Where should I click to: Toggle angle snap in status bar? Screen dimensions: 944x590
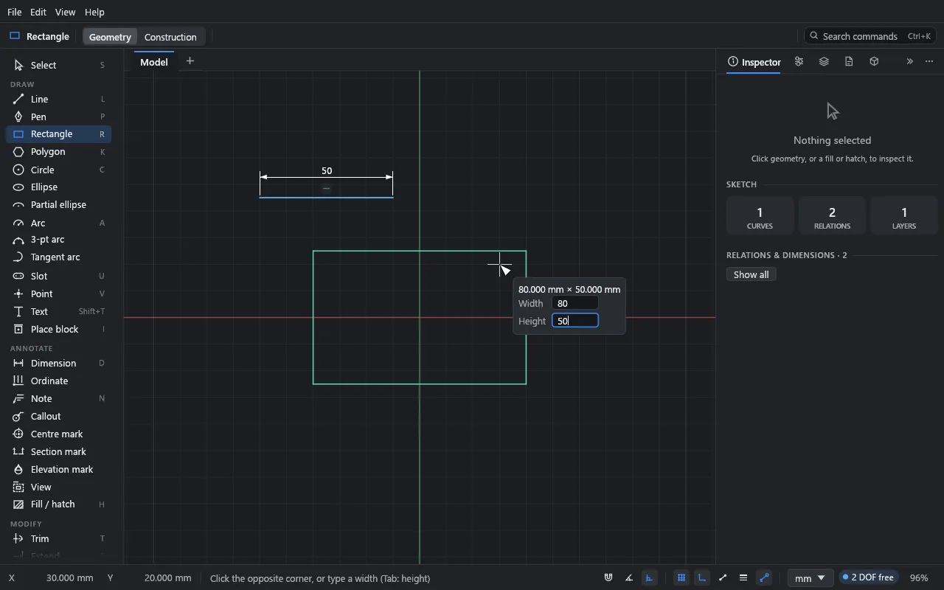point(629,578)
